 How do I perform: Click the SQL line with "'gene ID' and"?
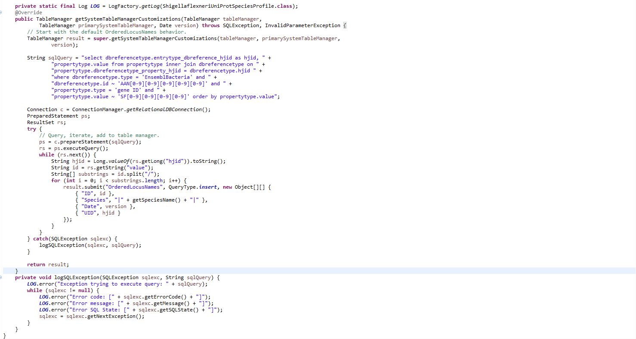click(108, 90)
